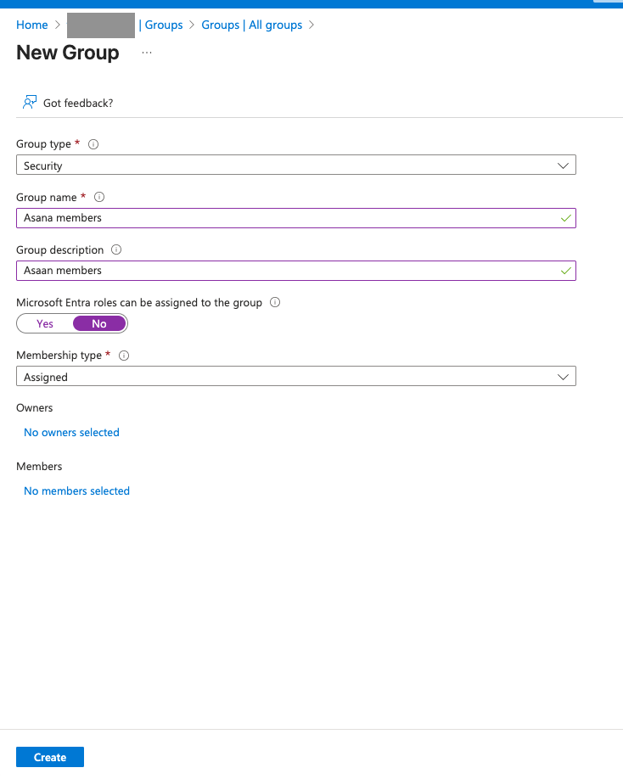Click info icon next to Microsoft Entra roles

coord(275,302)
